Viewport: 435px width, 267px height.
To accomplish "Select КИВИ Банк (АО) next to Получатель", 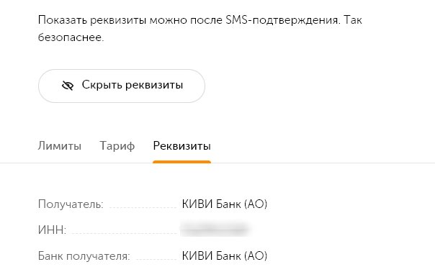I will [225, 204].
